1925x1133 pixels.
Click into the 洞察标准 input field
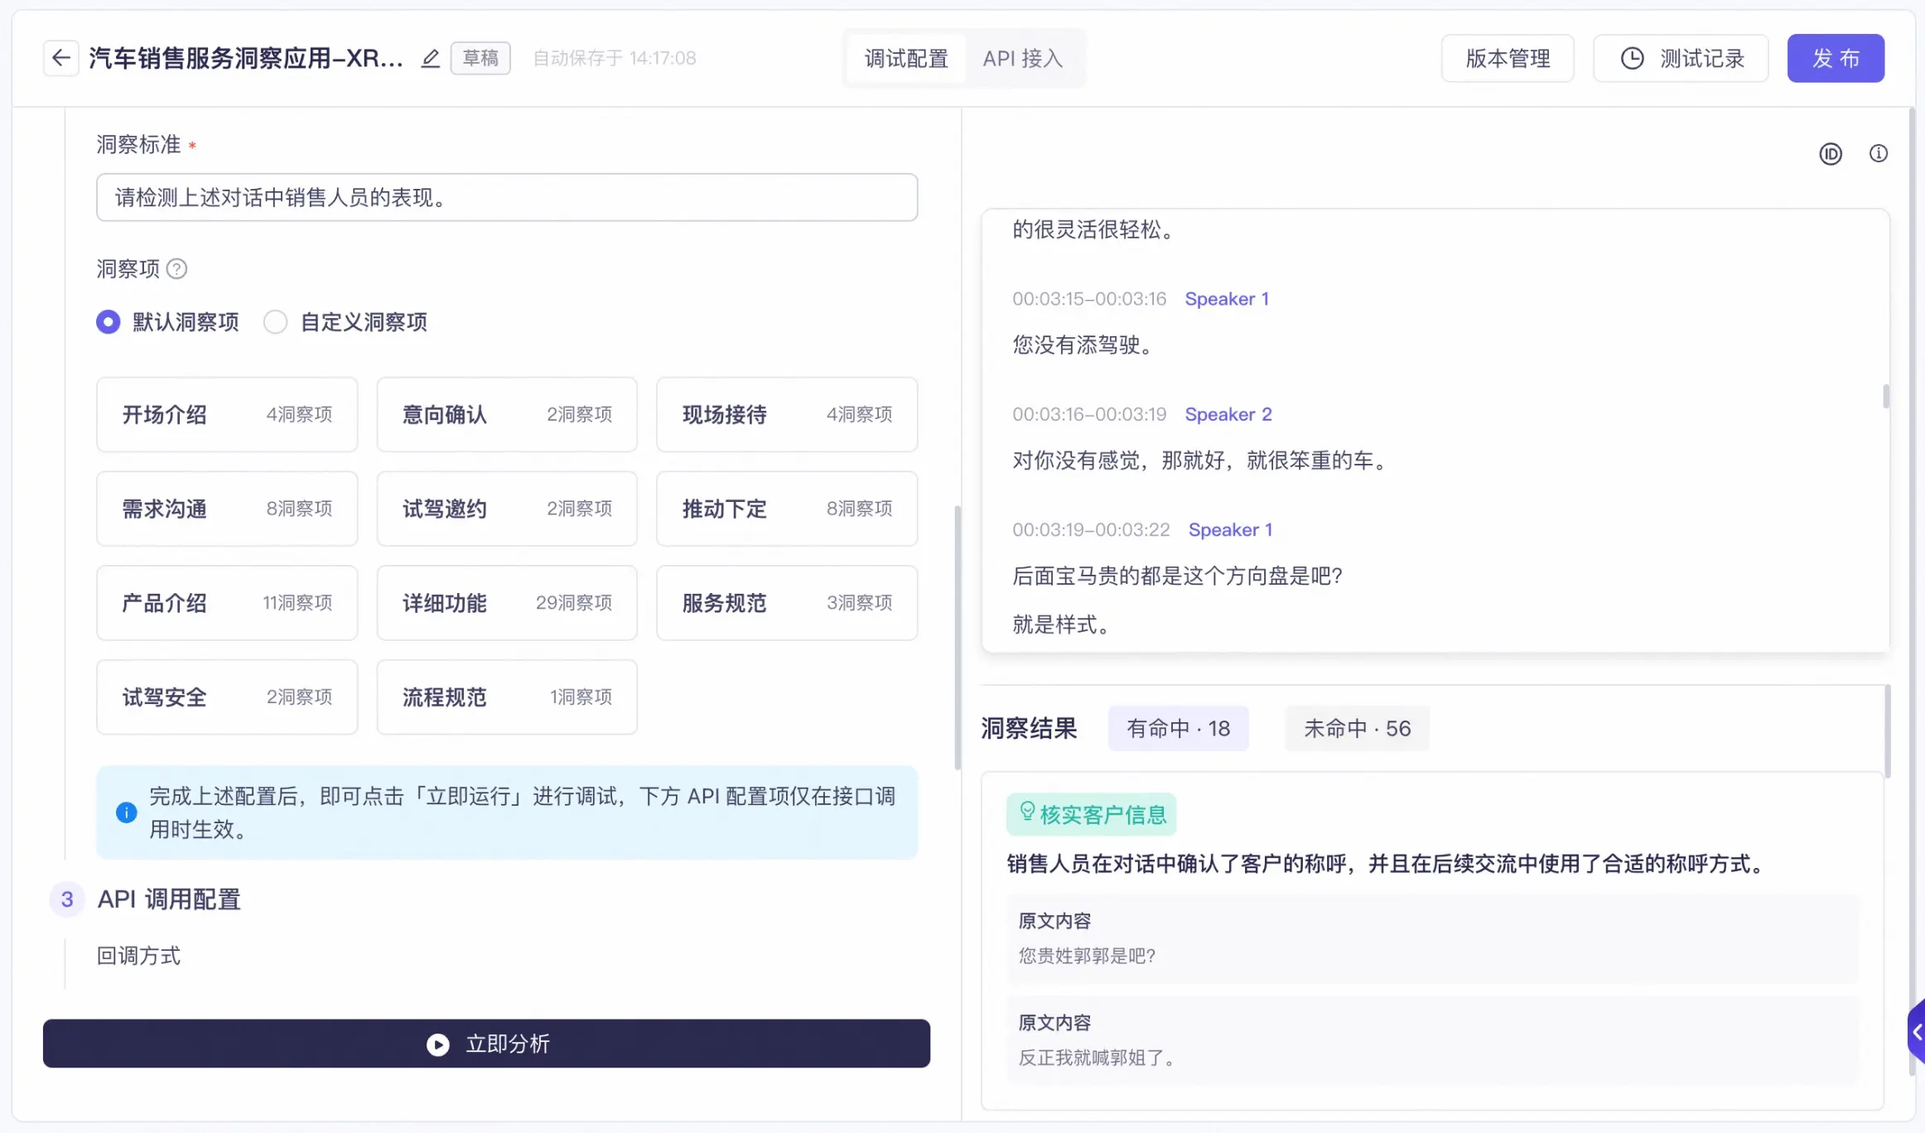[x=507, y=197]
